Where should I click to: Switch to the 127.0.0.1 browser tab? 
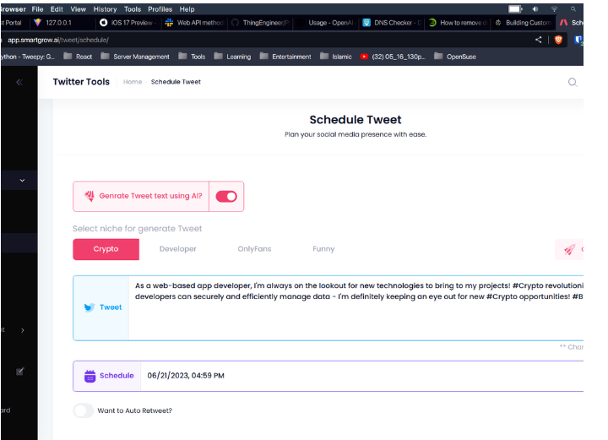pos(62,23)
